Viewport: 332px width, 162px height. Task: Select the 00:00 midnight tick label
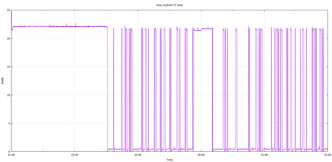pos(201,155)
